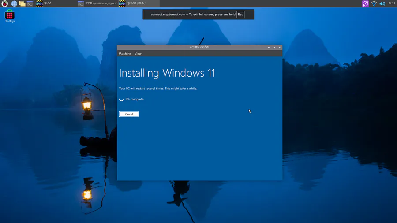Open the Wi-Fi network tray icon
The image size is (397, 223).
374,4
